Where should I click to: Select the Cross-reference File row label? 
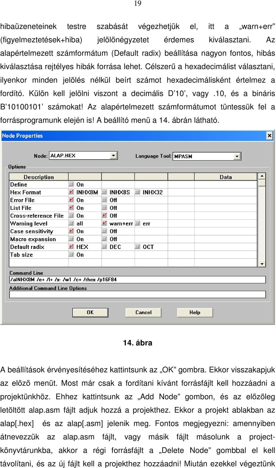tap(37, 216)
